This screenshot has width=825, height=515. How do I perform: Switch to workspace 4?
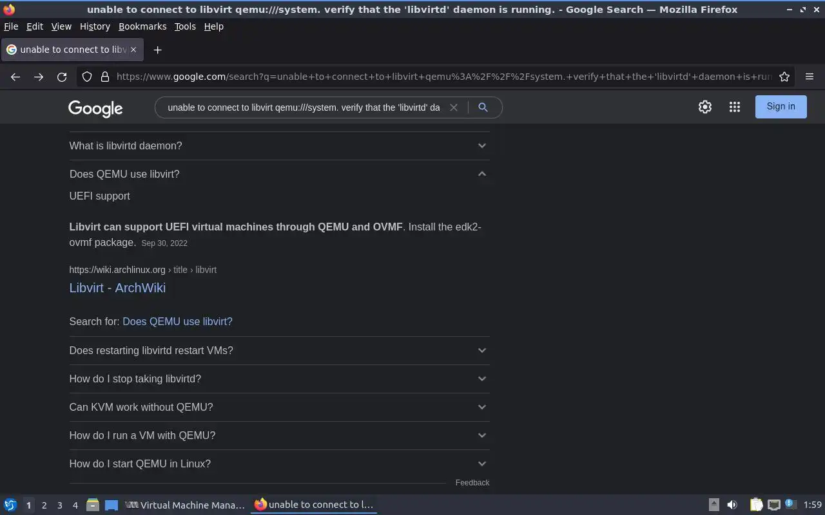[75, 505]
